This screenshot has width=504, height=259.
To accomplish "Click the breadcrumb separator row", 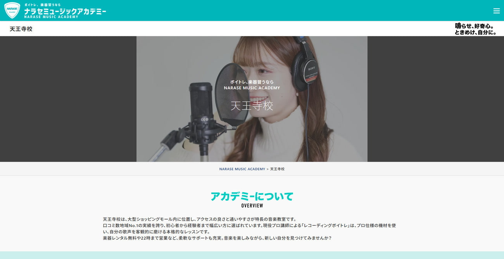I will coord(268,169).
